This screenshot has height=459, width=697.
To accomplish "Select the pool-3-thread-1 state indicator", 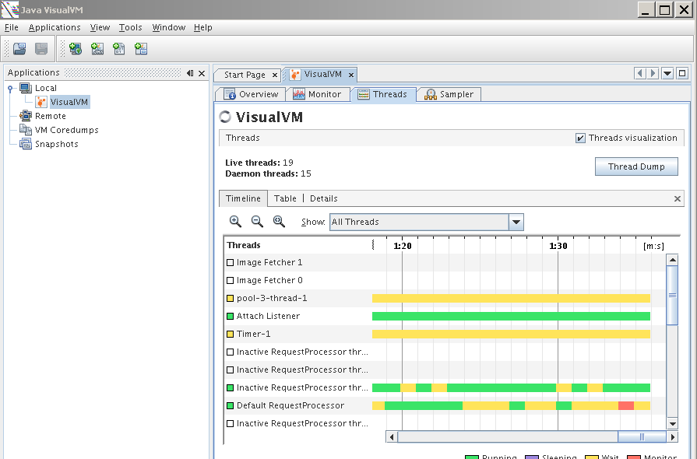I will coord(230,298).
